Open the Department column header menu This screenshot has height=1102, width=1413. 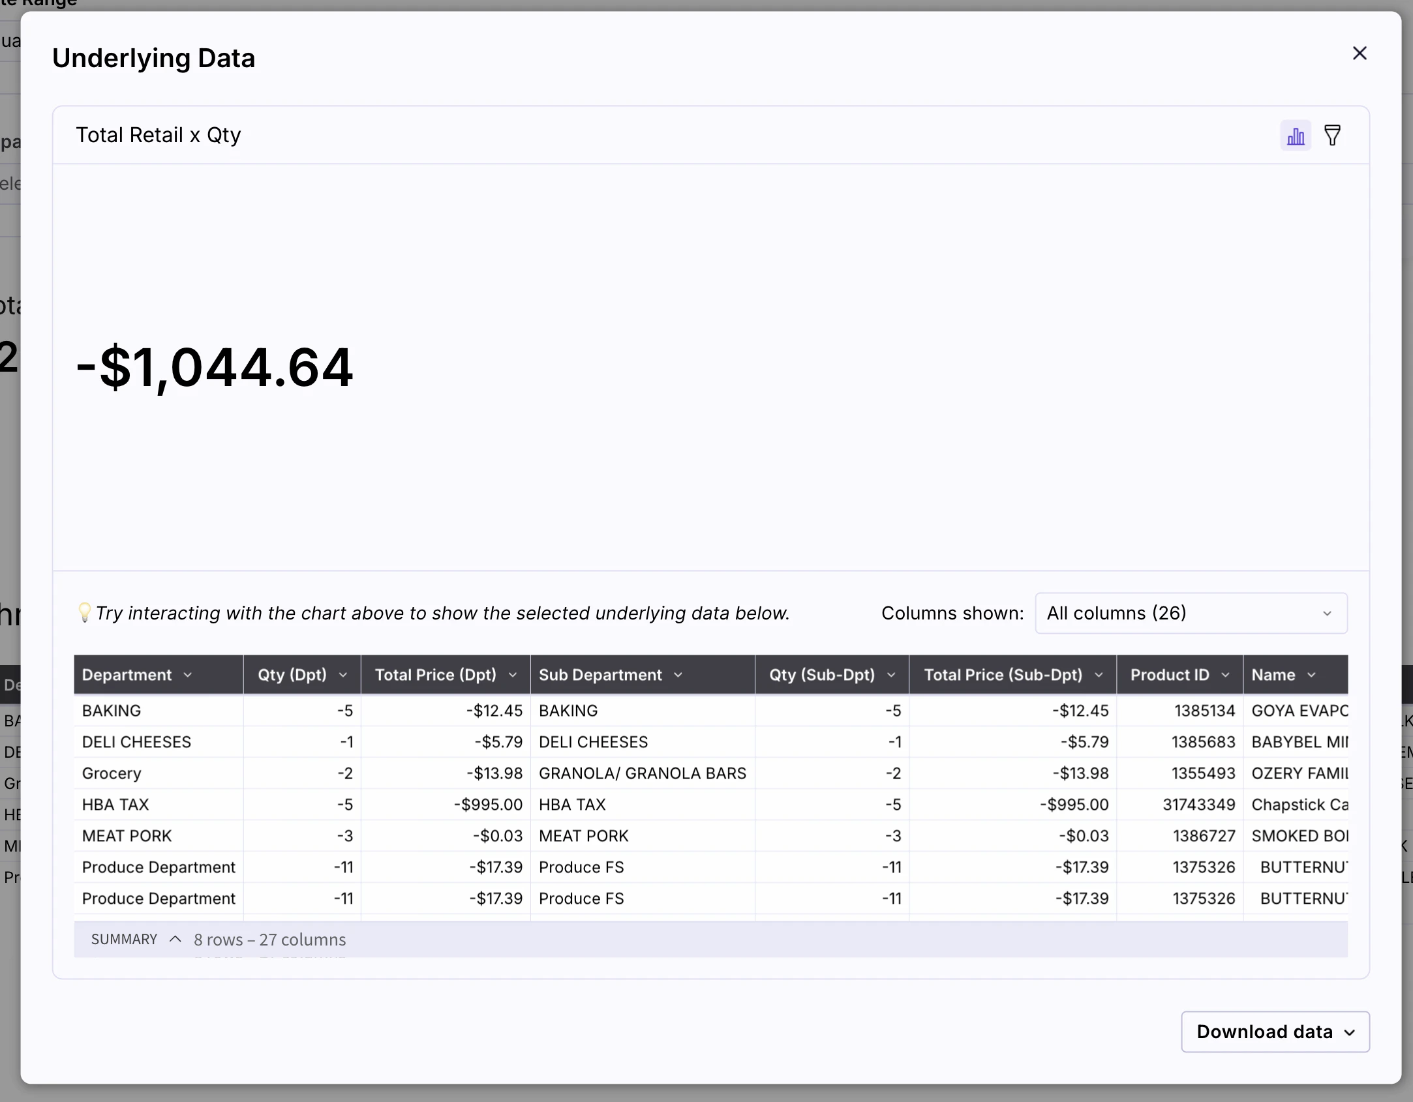click(188, 675)
